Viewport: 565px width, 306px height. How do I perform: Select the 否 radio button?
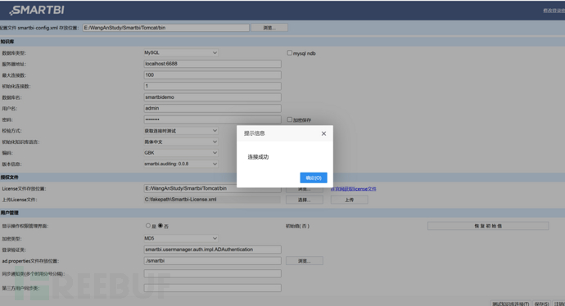(160, 226)
